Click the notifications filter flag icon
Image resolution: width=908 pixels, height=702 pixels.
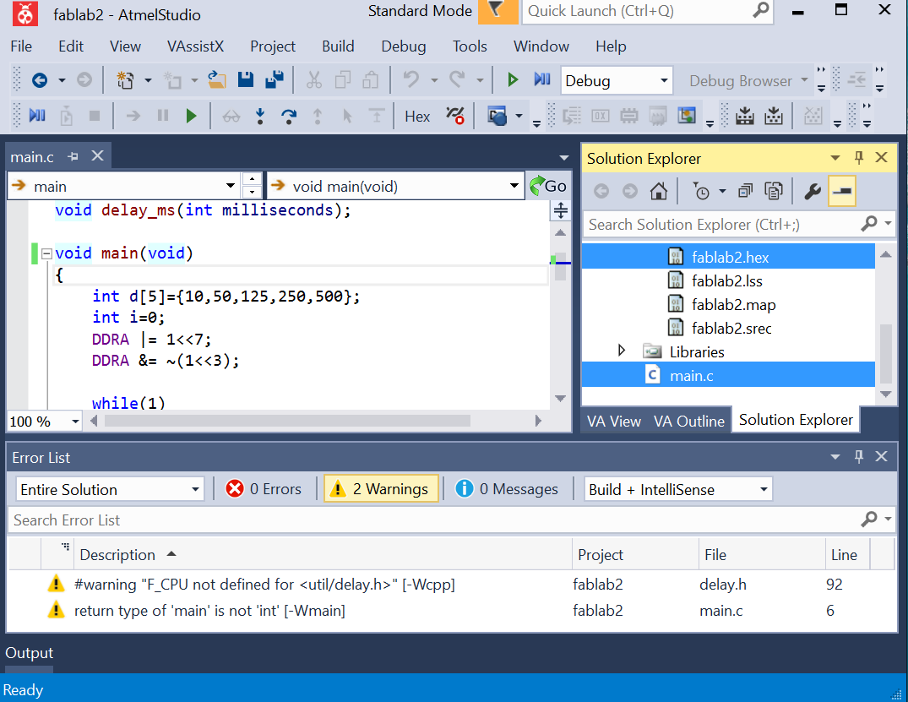[497, 11]
